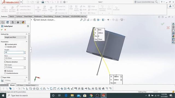This screenshot has height=98, width=175.
Task: Adjust Pitch with the stepper arrows
Action: (25, 58)
